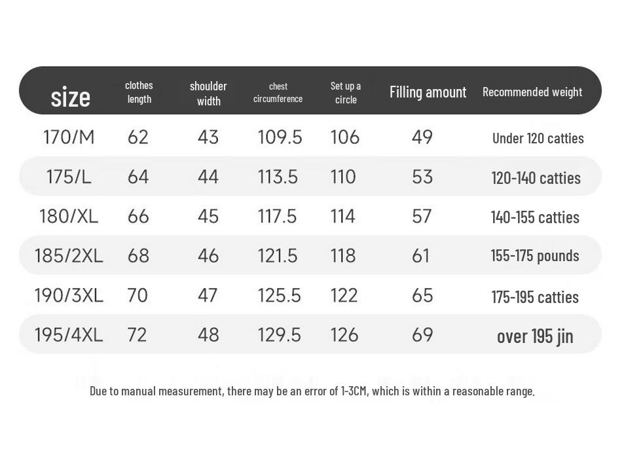The image size is (624, 468).
Task: Select the 185/2XL size label
Action: 69,255
